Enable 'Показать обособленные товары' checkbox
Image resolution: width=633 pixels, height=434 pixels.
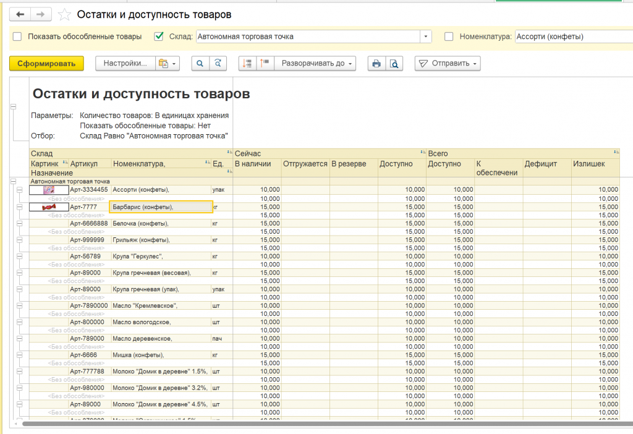click(17, 36)
